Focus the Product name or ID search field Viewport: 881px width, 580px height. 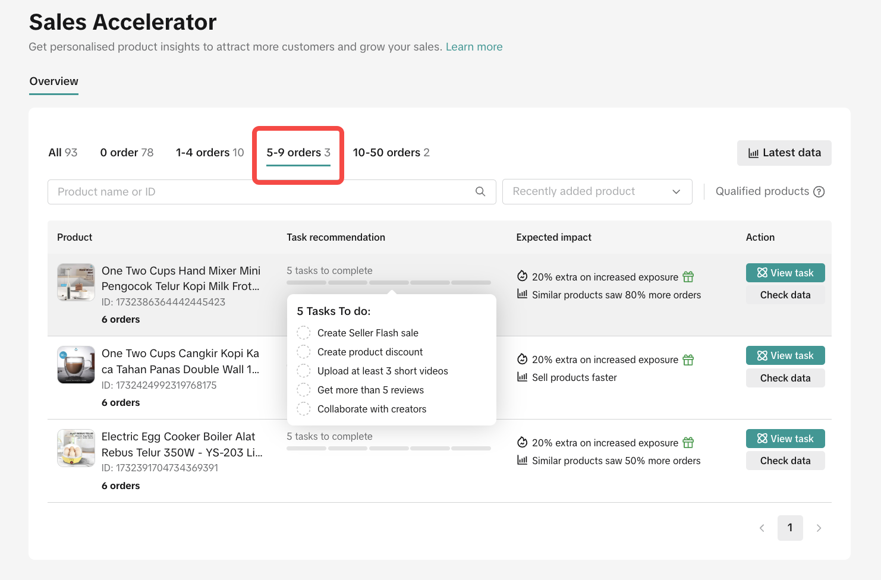point(262,192)
